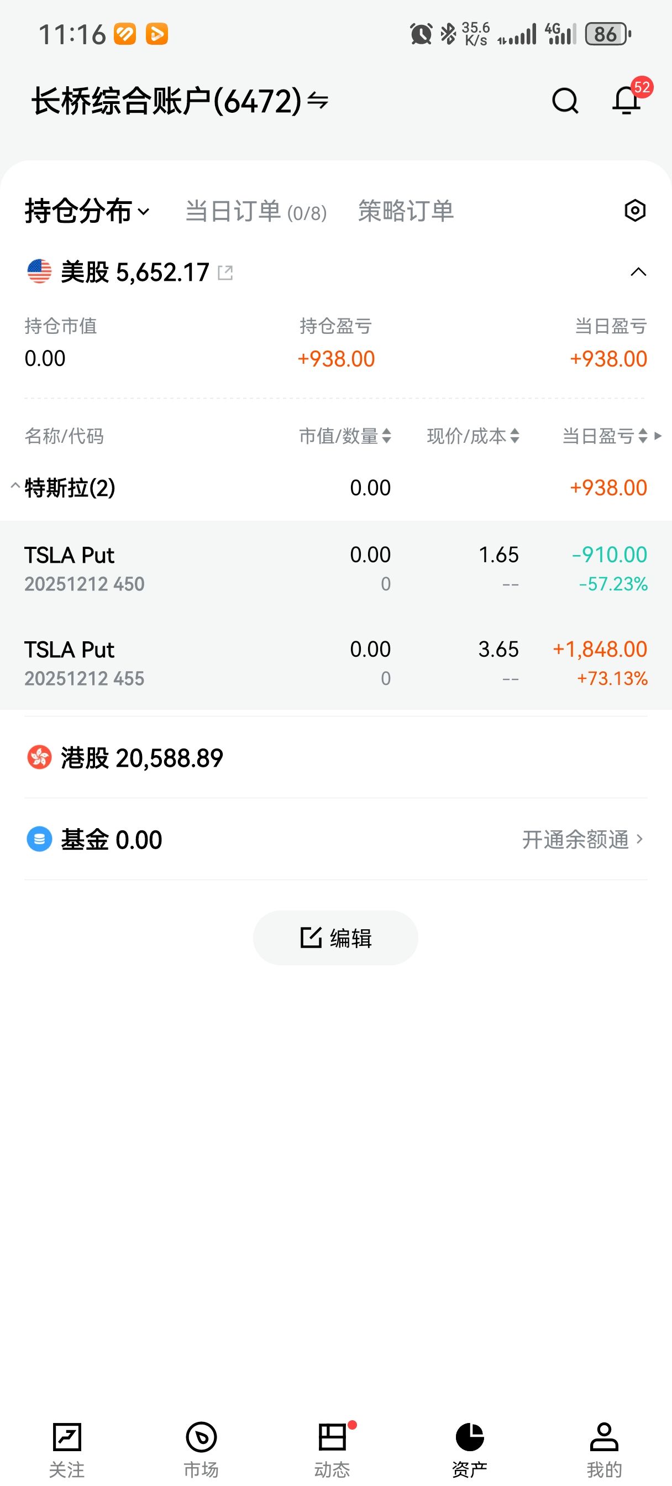Open notifications bell with 52 badge
This screenshot has height=1486, width=672.
pyautogui.click(x=627, y=101)
